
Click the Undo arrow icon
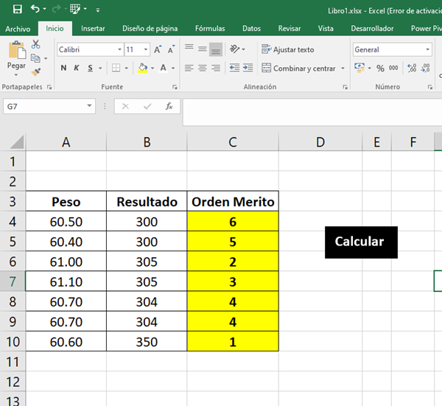point(35,10)
